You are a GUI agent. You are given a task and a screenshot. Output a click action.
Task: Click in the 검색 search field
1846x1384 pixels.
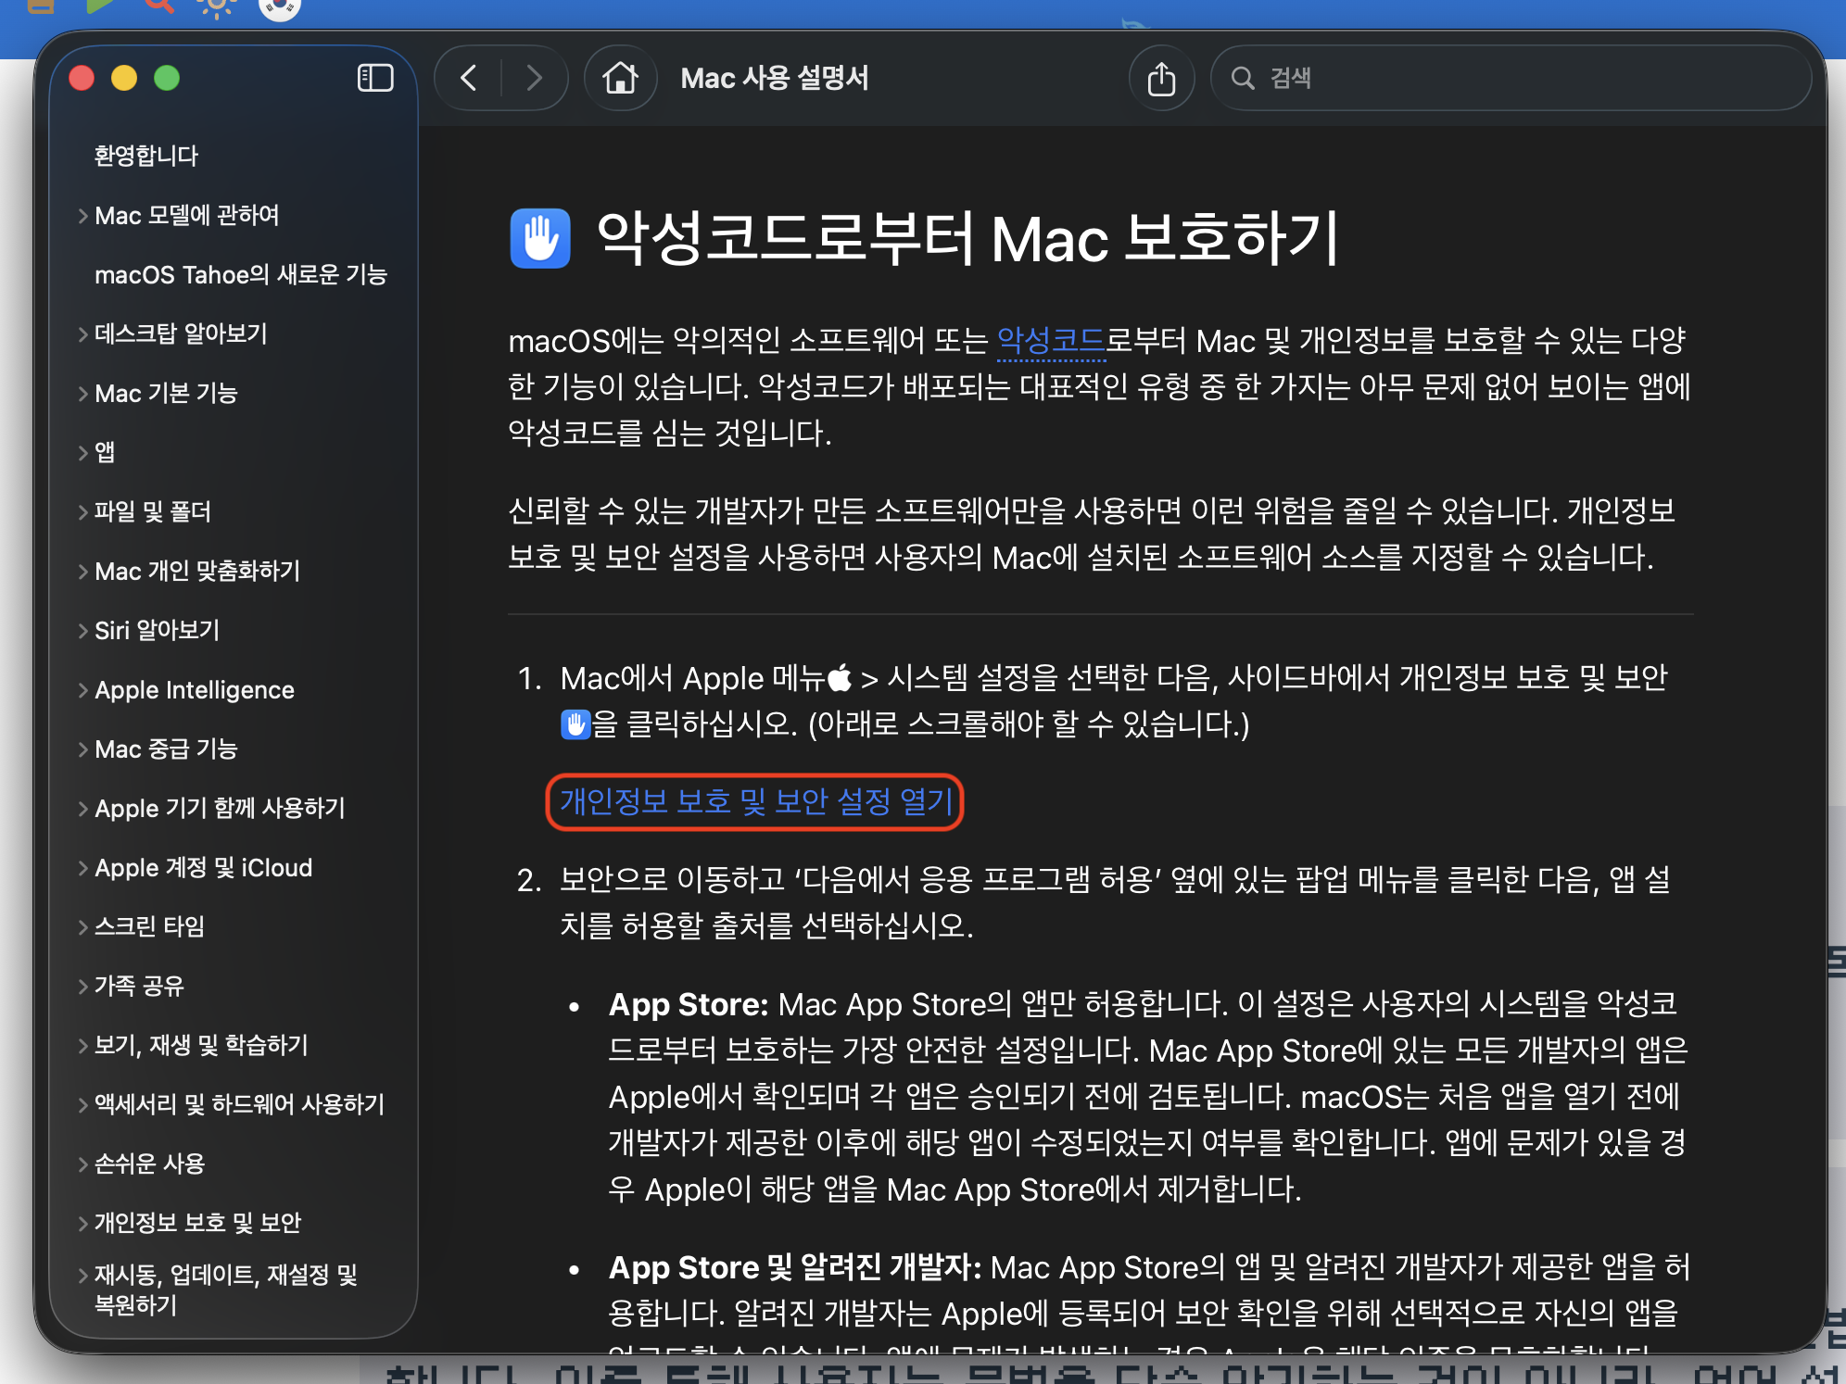click(1511, 78)
